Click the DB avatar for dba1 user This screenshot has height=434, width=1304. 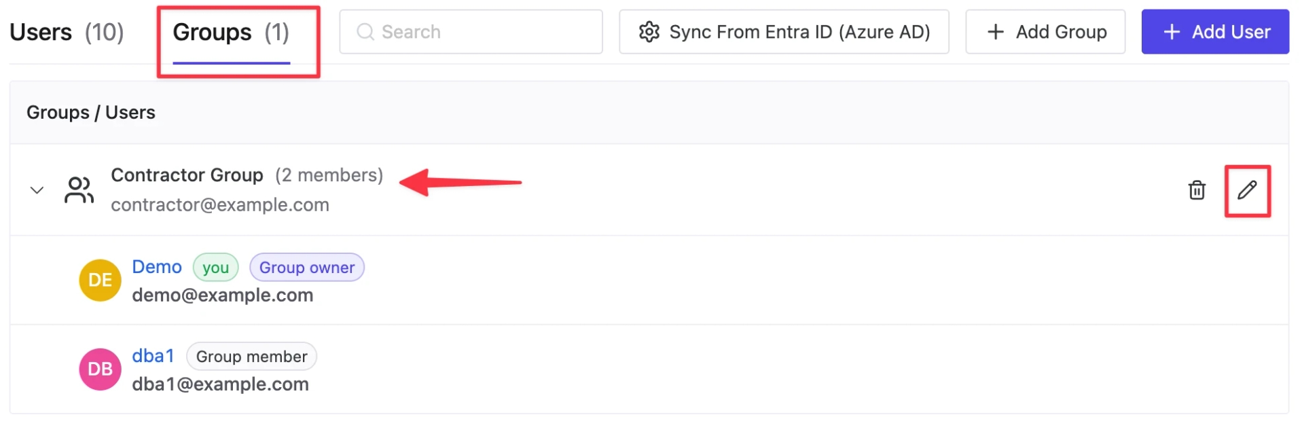pyautogui.click(x=100, y=369)
